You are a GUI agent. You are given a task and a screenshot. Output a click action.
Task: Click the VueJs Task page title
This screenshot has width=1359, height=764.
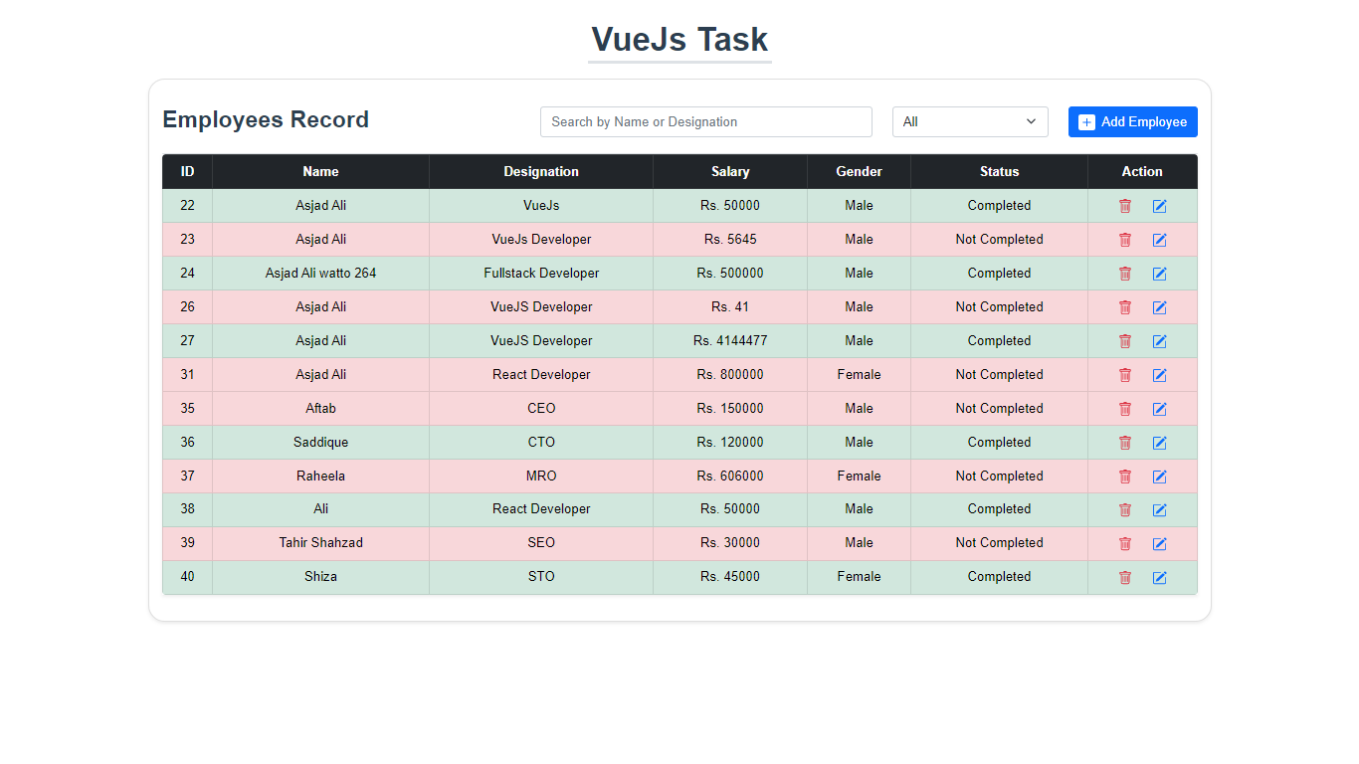[x=679, y=40]
